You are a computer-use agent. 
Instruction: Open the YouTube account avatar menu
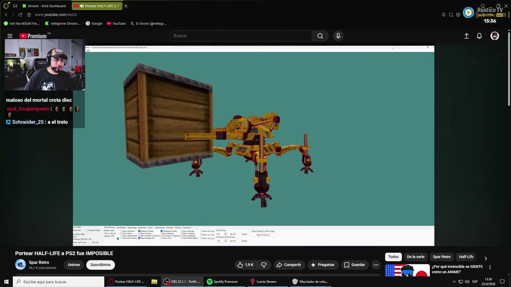coord(495,36)
